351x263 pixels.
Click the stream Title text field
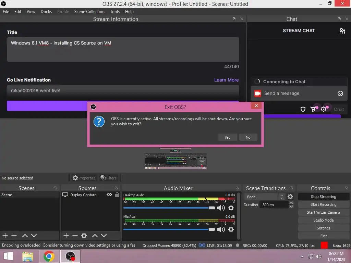point(123,49)
